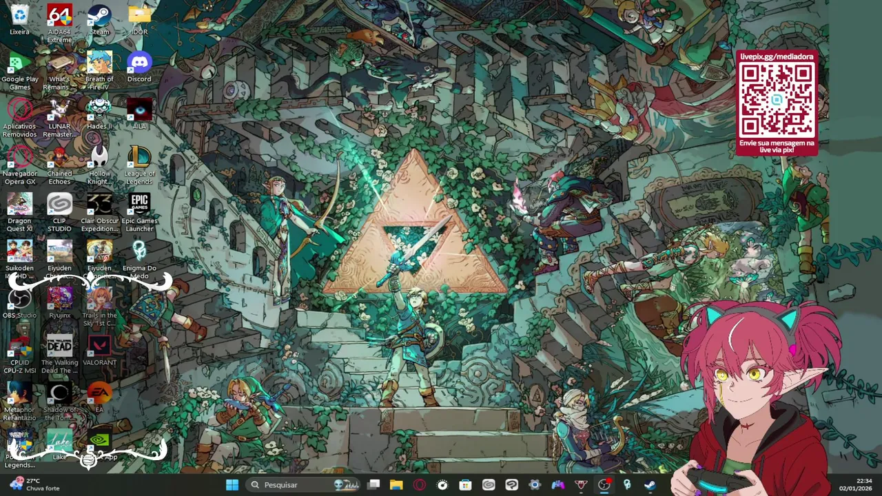This screenshot has height=496, width=882.
Task: Open Opera GX from the taskbar
Action: (420, 485)
